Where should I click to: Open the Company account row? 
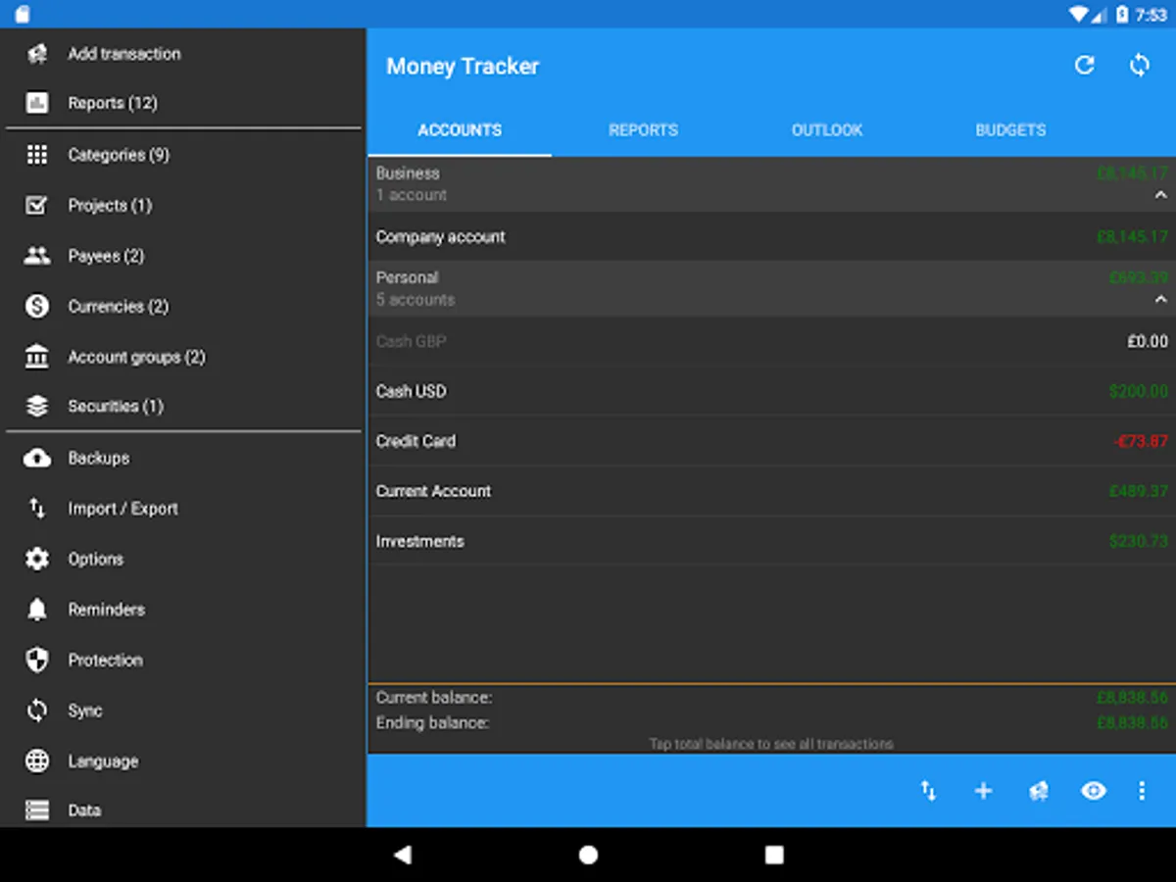coord(772,237)
